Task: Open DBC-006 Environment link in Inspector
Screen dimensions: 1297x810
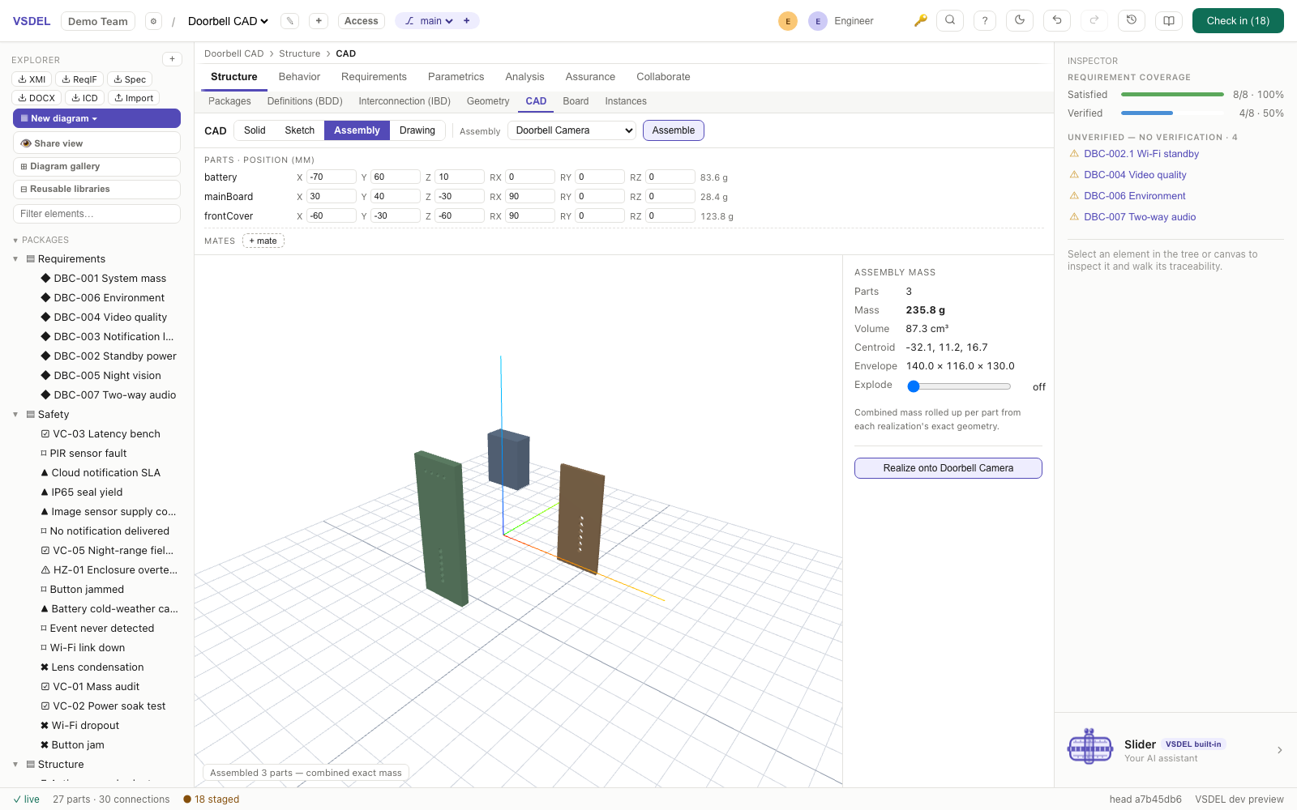Action: pos(1135,196)
